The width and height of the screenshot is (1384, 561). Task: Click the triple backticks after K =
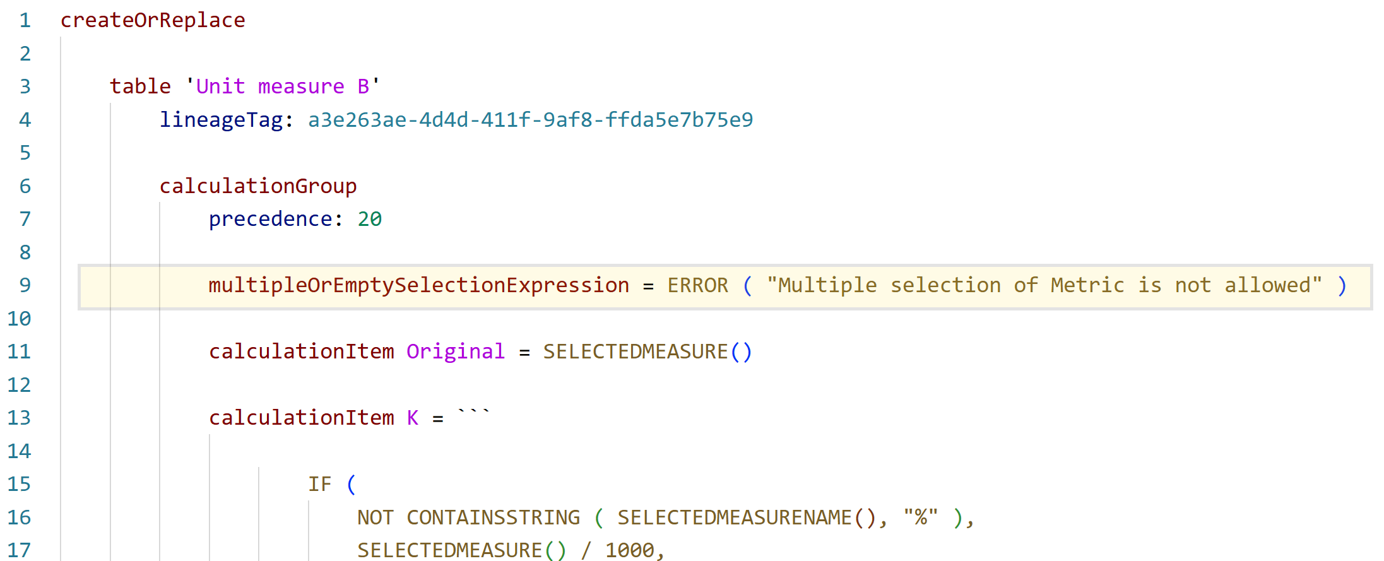click(x=474, y=413)
